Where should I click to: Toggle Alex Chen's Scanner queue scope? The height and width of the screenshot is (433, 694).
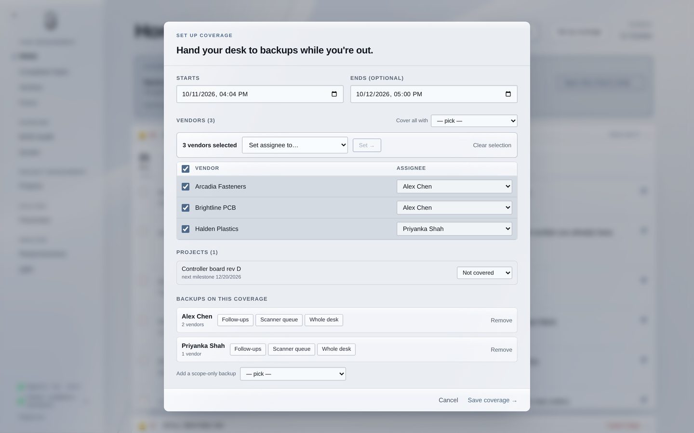pyautogui.click(x=279, y=320)
